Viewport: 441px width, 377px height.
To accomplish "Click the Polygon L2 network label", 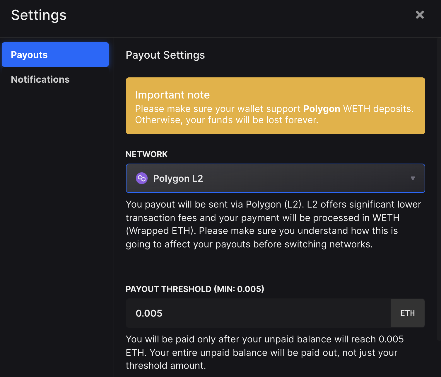I will click(x=178, y=178).
